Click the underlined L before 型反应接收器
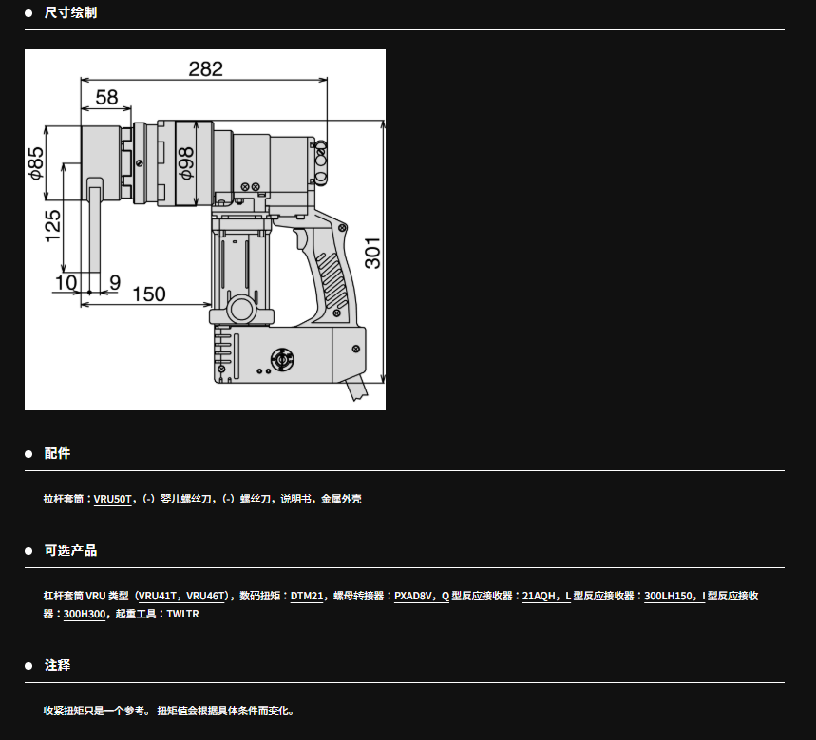Screen dimensions: 816x740 pyautogui.click(x=568, y=596)
